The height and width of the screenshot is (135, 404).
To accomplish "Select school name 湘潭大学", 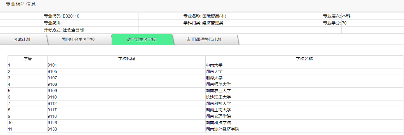I will pyautogui.click(x=214, y=78).
